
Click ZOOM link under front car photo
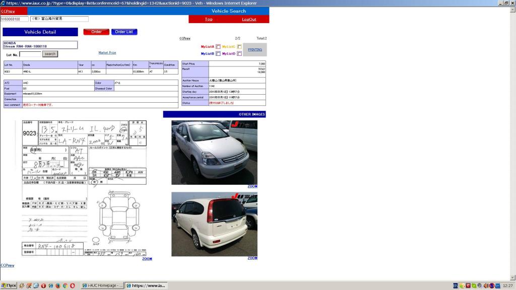tap(252, 186)
